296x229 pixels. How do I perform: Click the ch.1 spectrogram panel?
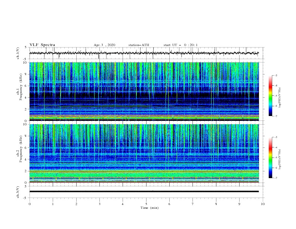point(144,91)
